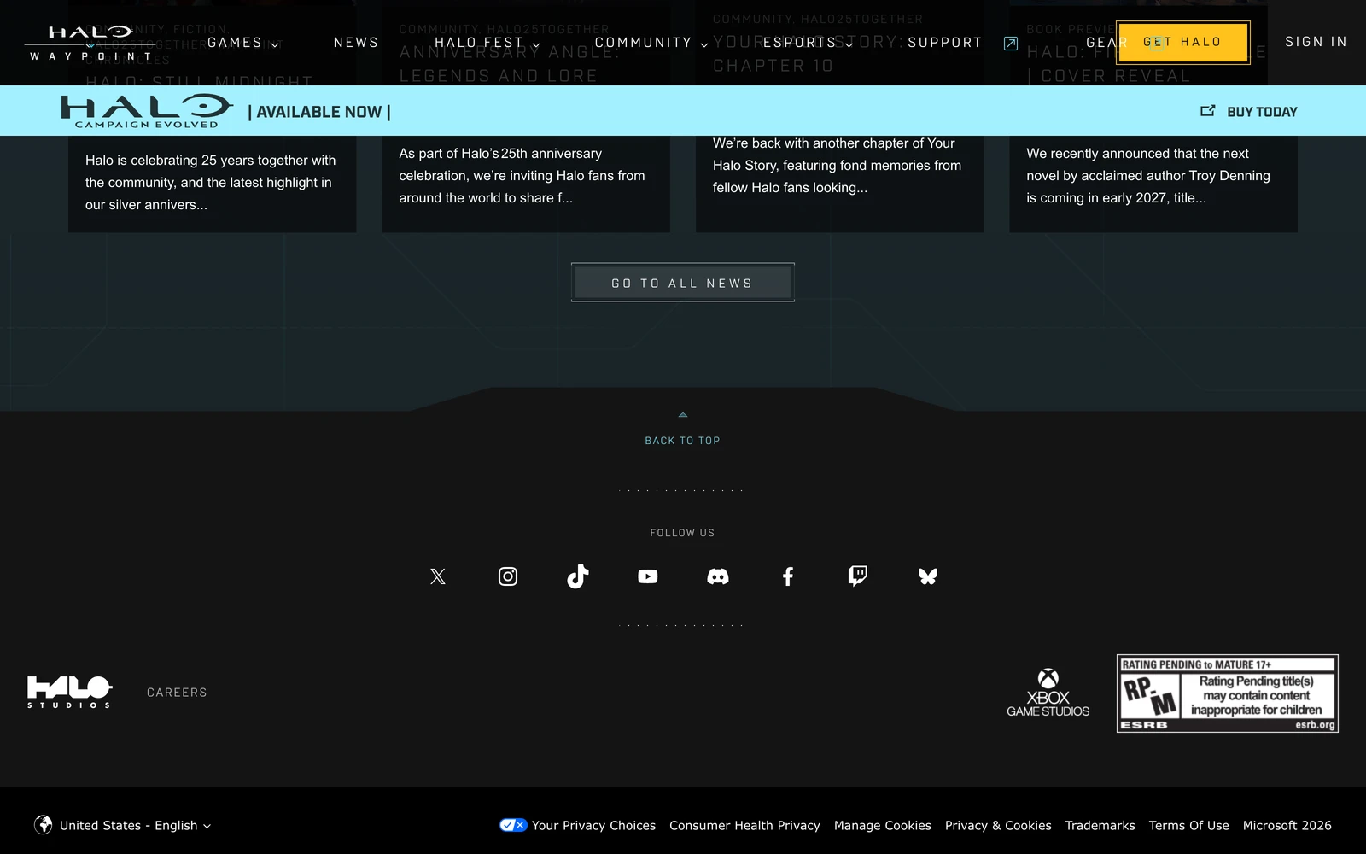Click the yellow Get Halo button
This screenshot has height=854, width=1366.
(x=1182, y=42)
